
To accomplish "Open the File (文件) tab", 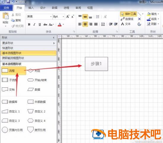I will coord(6,8).
